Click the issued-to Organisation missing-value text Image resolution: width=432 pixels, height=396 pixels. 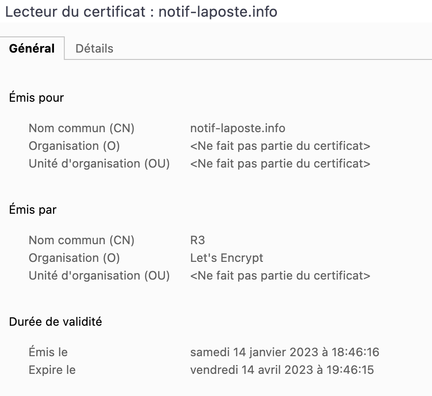[280, 146]
